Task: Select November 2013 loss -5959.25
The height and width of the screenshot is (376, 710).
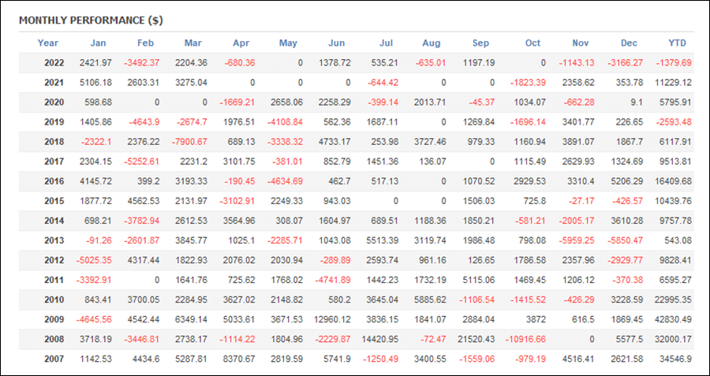Action: click(577, 240)
